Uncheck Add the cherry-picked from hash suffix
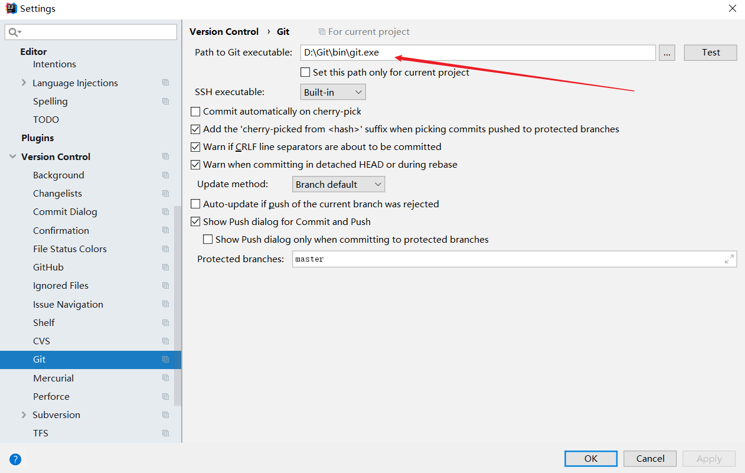Image resolution: width=745 pixels, height=473 pixels. click(x=195, y=129)
